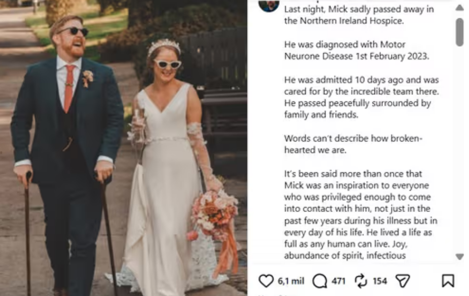This screenshot has width=469, height=296.
Task: Save the post with the bookmark icon
Action: 448,281
